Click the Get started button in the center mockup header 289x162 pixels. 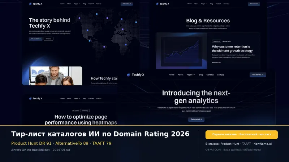pyautogui.click(x=258, y=75)
